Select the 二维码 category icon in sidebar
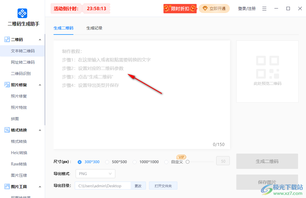 (7, 39)
